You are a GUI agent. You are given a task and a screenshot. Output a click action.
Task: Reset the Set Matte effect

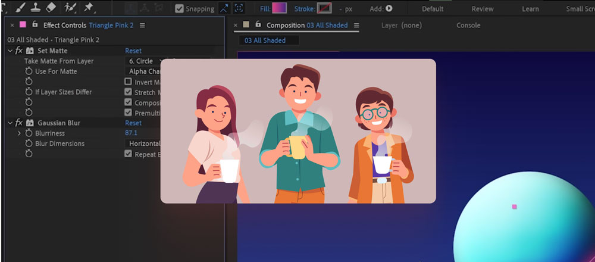tap(133, 51)
